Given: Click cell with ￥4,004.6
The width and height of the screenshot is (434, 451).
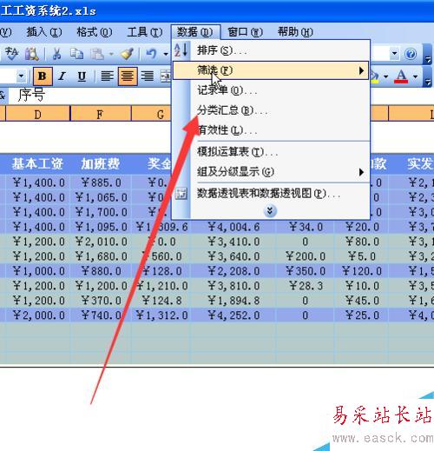Looking at the screenshot, I should tap(233, 227).
